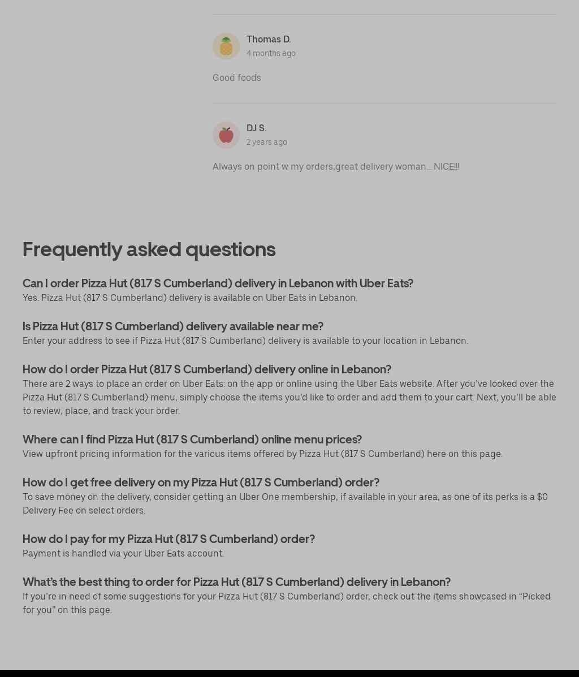Screen dimensions: 579x677
Task: Click 'How do I pay for my order?' question
Action: (x=168, y=539)
